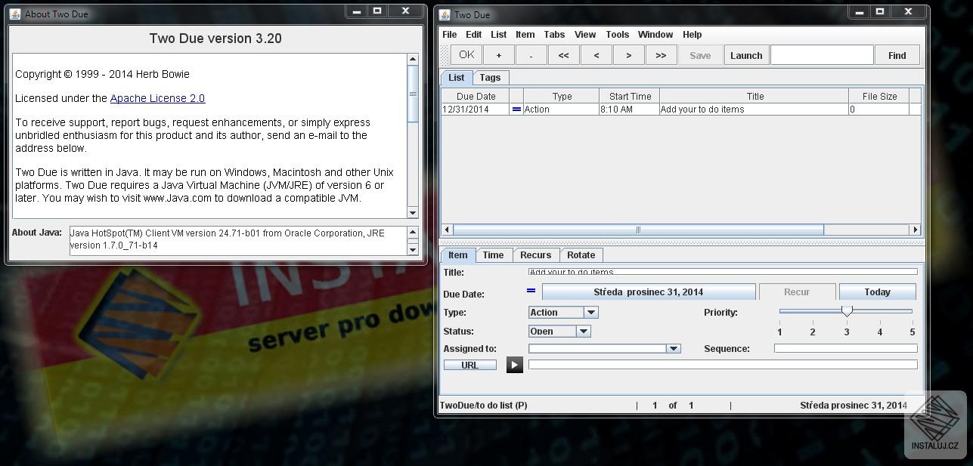Screen dimensions: 973x466
Task: Click the Launch button
Action: (x=746, y=55)
